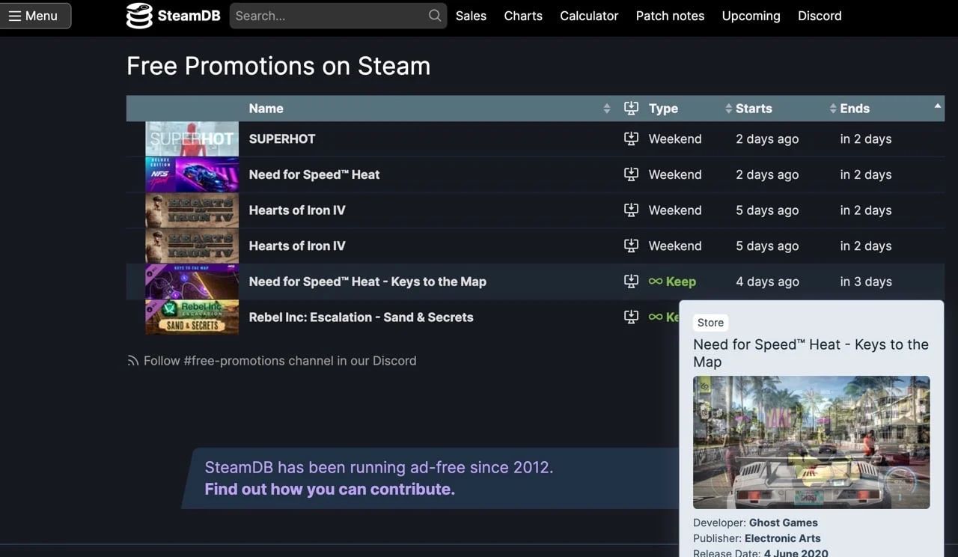This screenshot has width=958, height=557.
Task: Click the Need for Speed Heat thumbnail
Action: 192,174
